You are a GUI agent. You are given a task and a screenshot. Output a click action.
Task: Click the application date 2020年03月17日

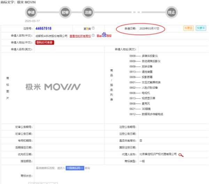click(149, 28)
